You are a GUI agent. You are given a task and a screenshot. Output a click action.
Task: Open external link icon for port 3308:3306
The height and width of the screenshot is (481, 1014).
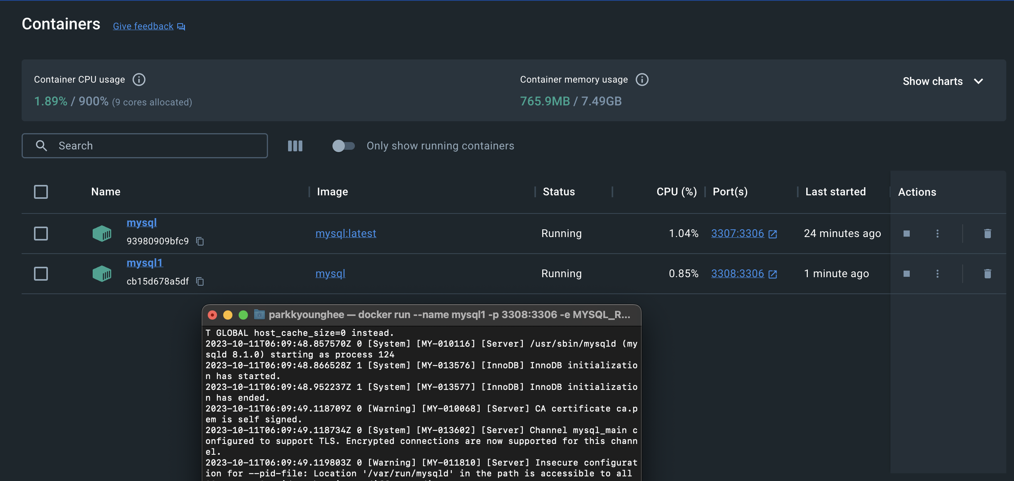point(773,274)
